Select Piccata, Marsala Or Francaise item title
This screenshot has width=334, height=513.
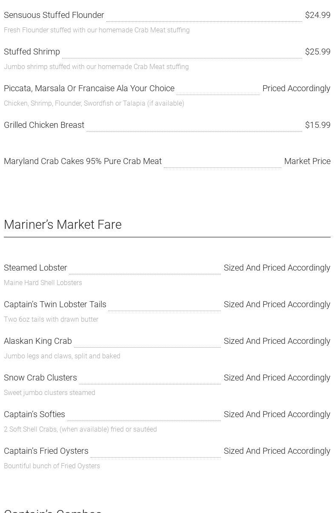click(89, 89)
